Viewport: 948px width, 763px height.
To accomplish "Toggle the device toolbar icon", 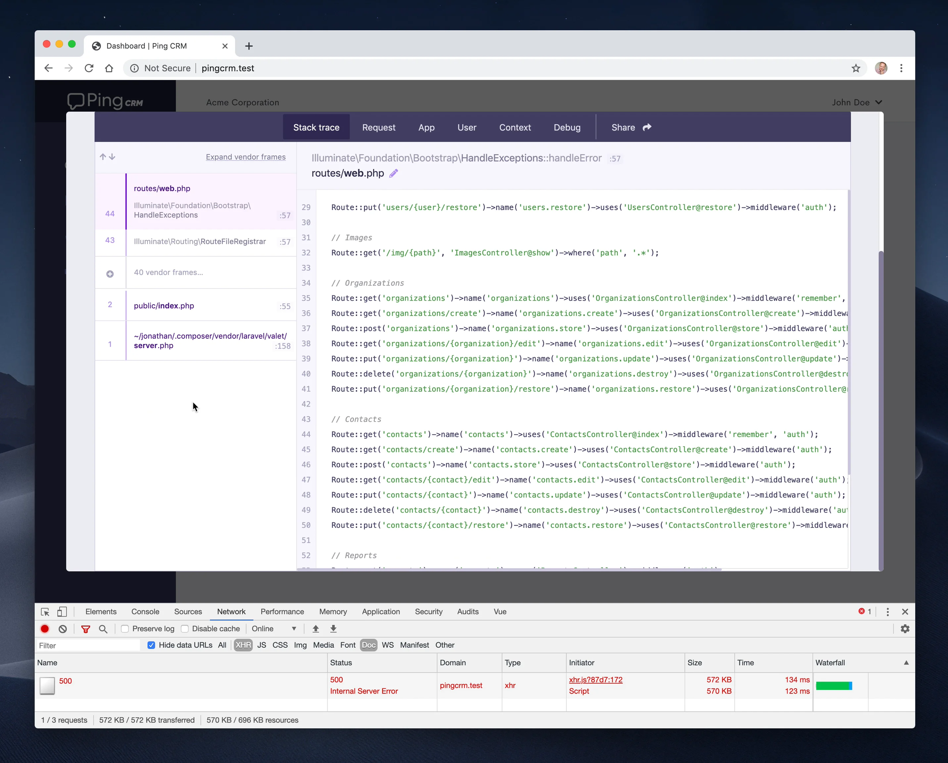I will (62, 612).
